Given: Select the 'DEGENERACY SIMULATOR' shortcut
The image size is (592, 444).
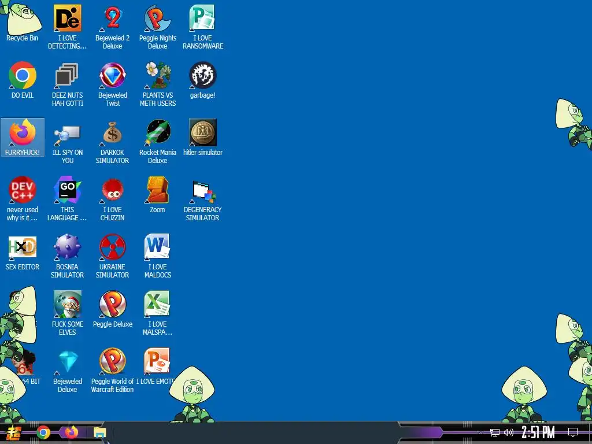Looking at the screenshot, I should 203,199.
